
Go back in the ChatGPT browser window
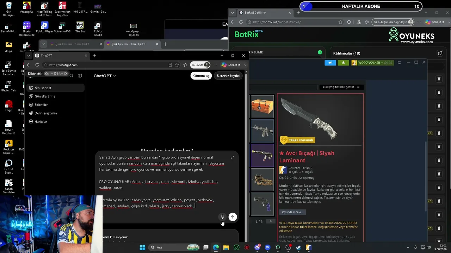coord(29,65)
